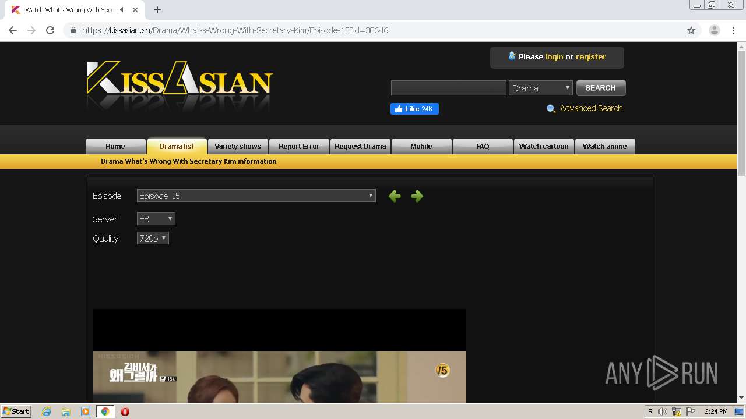Image resolution: width=746 pixels, height=419 pixels.
Task: View site info via the lock icon
Action: click(73, 30)
